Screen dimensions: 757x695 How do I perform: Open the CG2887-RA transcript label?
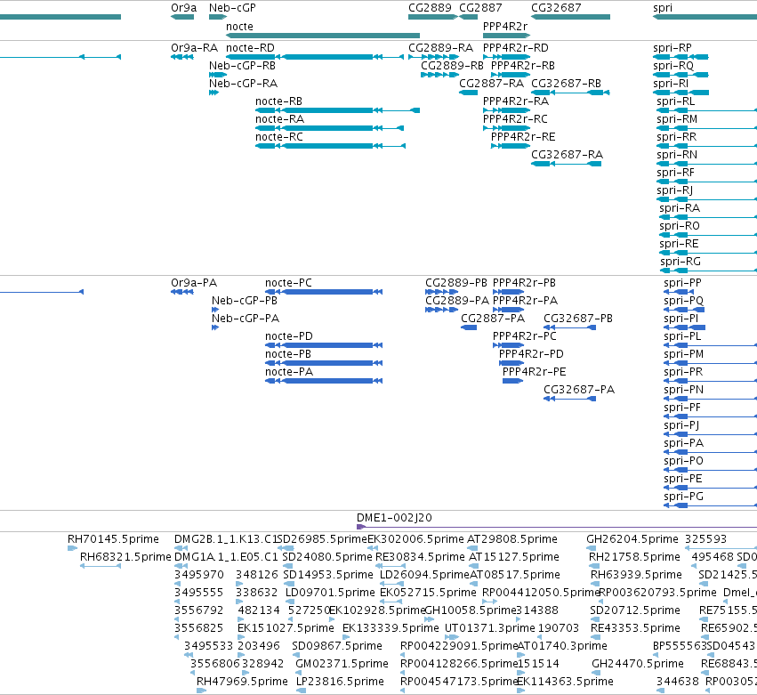click(x=491, y=84)
